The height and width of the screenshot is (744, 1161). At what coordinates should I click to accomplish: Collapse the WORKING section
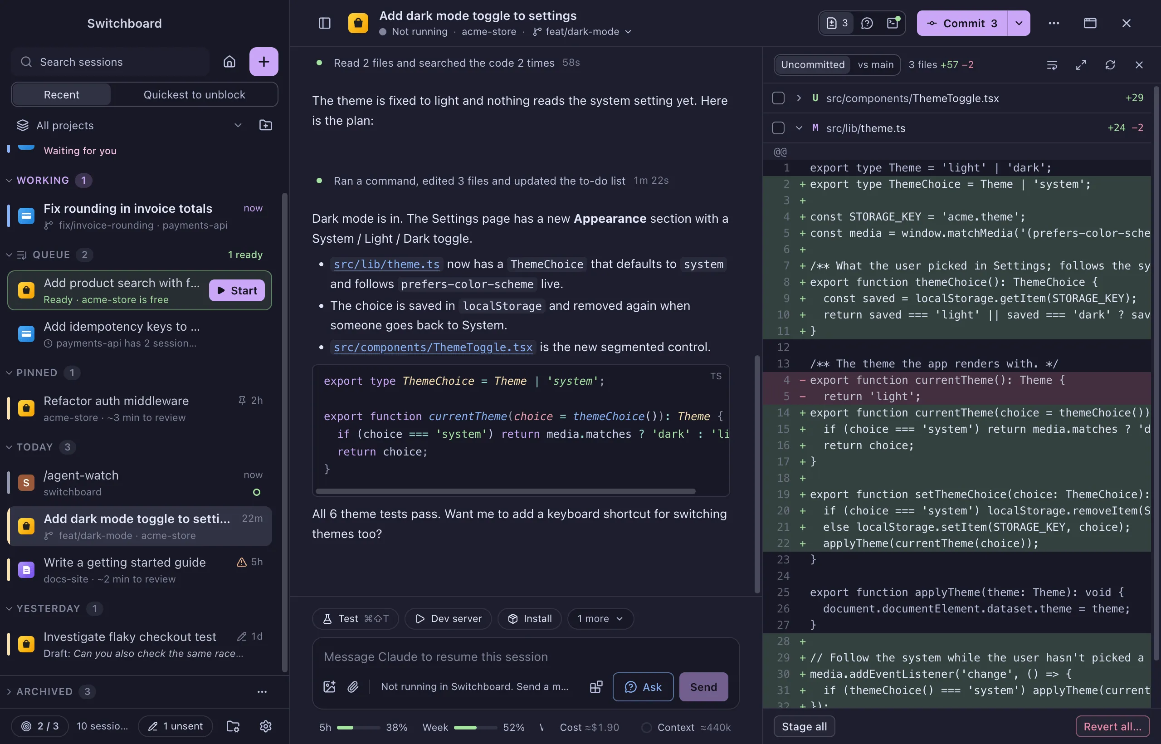point(9,180)
